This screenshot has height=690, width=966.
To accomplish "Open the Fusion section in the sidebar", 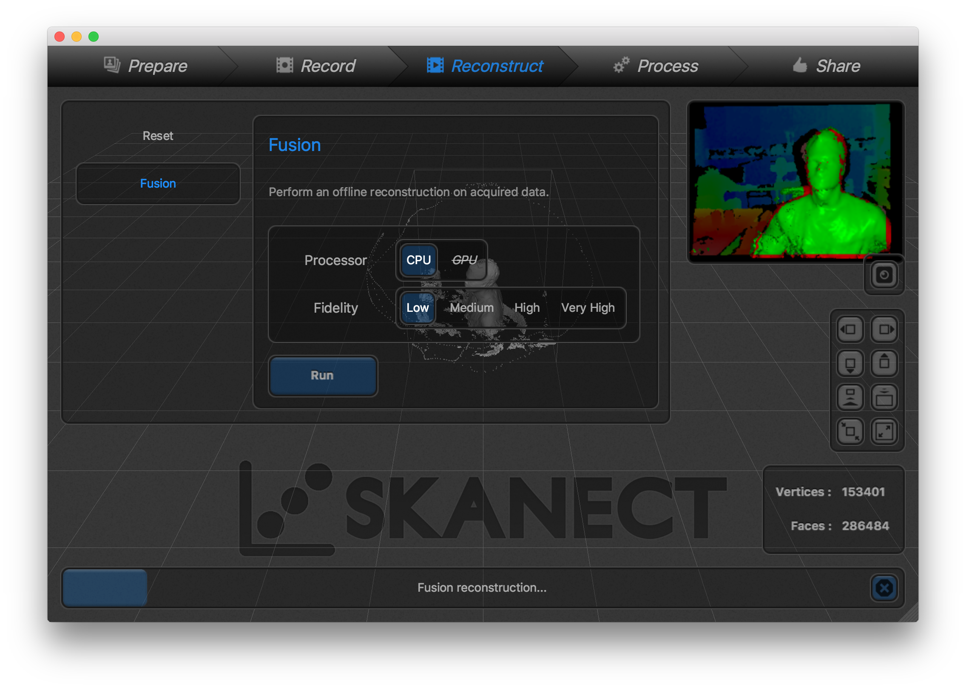I will point(158,183).
